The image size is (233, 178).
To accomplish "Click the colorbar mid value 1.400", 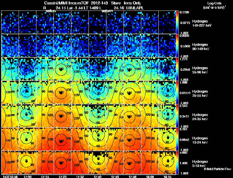I will point(183,163).
